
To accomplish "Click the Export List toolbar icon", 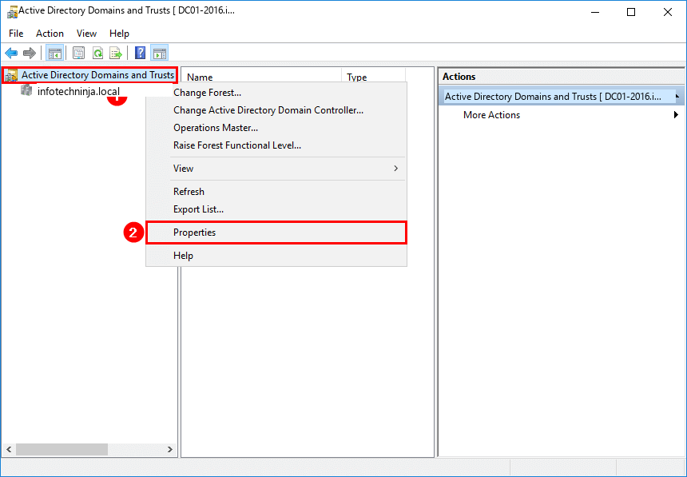I will click(x=116, y=53).
